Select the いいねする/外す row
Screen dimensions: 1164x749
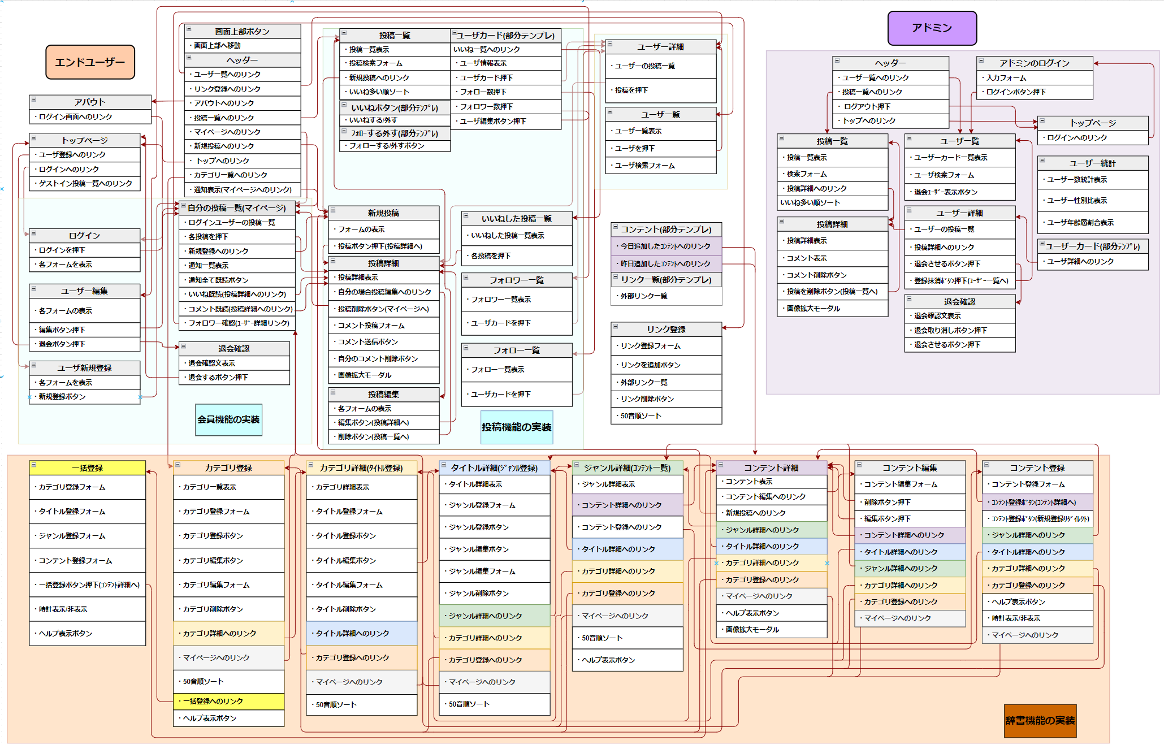(395, 120)
